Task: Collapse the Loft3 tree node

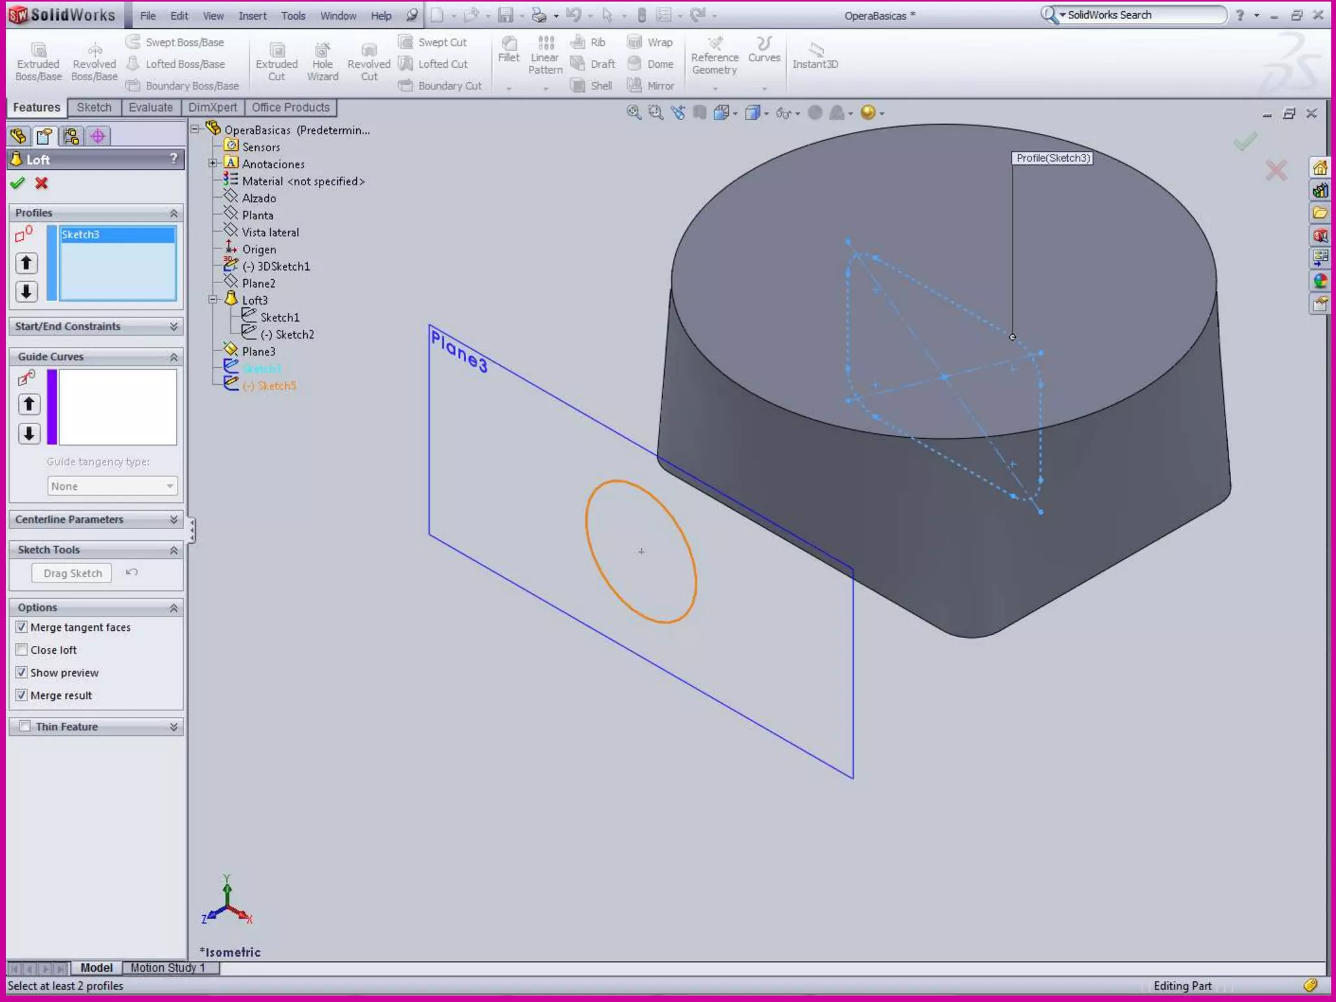Action: point(213,300)
